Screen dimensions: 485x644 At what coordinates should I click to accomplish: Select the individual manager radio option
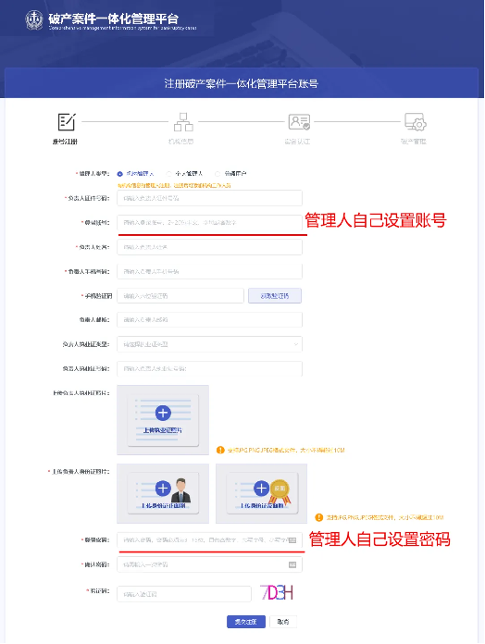point(168,174)
